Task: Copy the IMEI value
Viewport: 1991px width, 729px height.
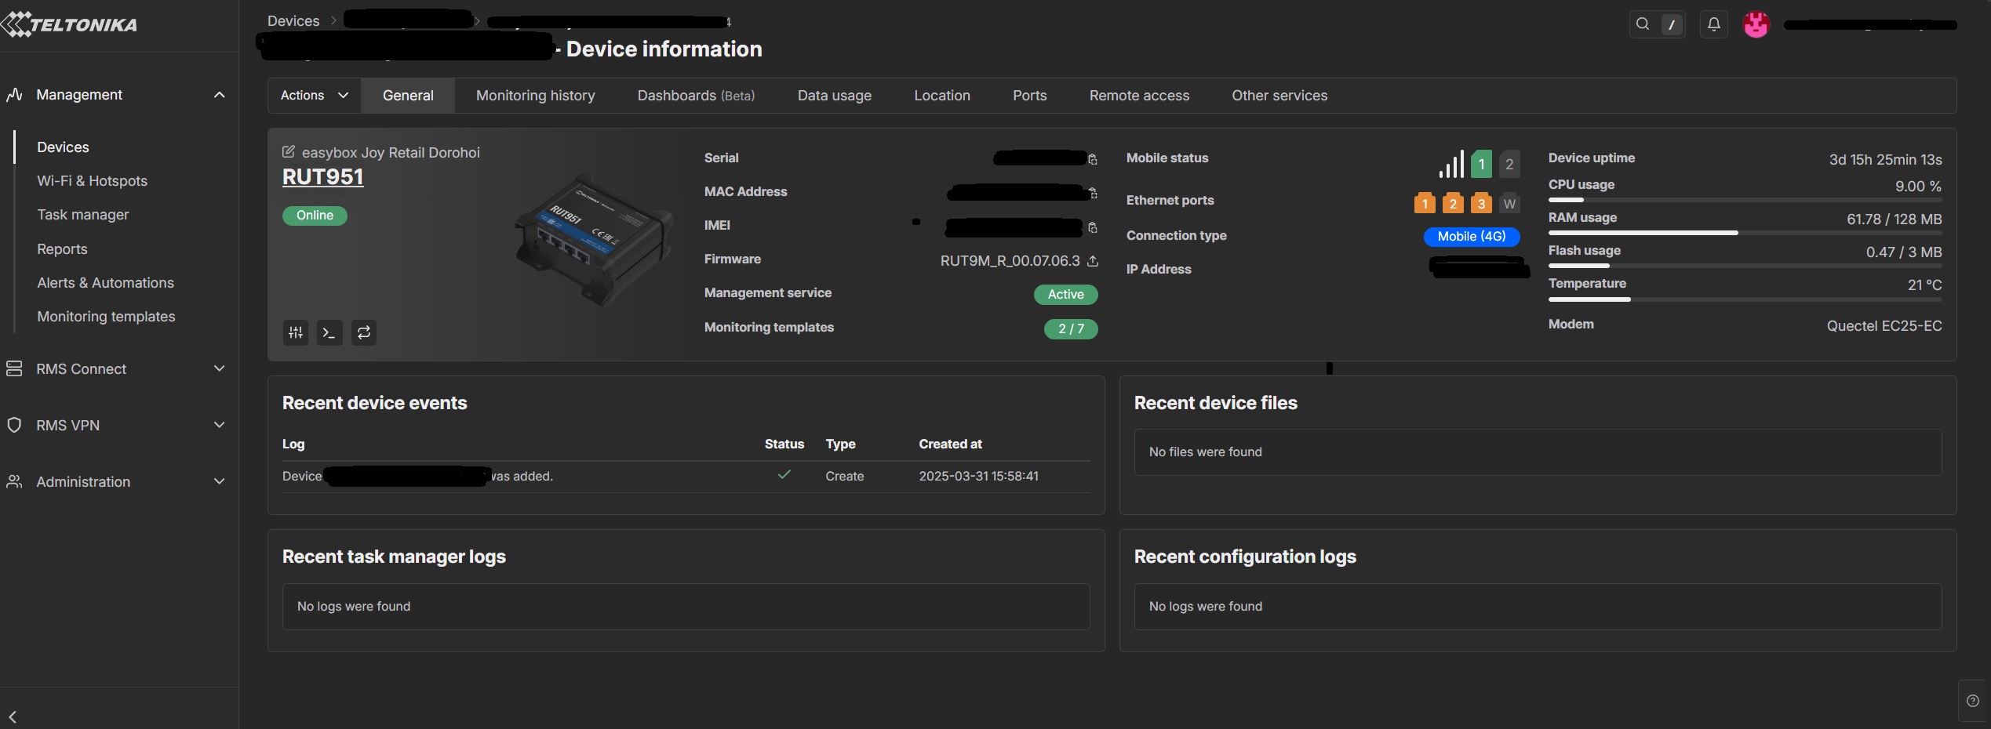Action: pyautogui.click(x=1093, y=227)
